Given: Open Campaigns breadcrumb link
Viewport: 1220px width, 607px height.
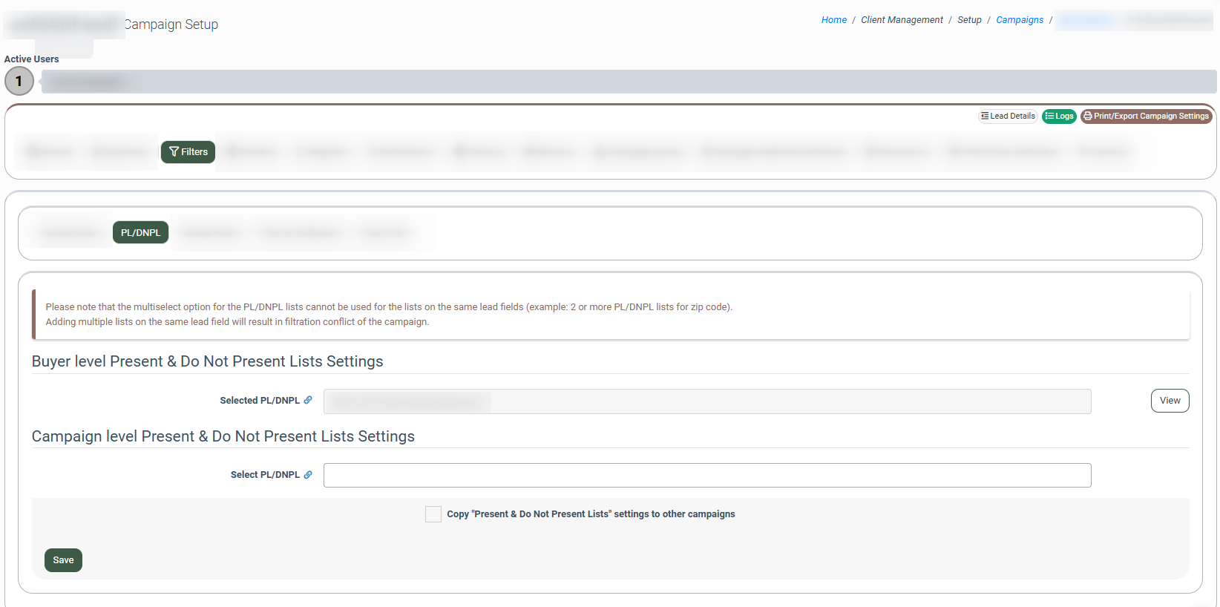Looking at the screenshot, I should 1019,20.
